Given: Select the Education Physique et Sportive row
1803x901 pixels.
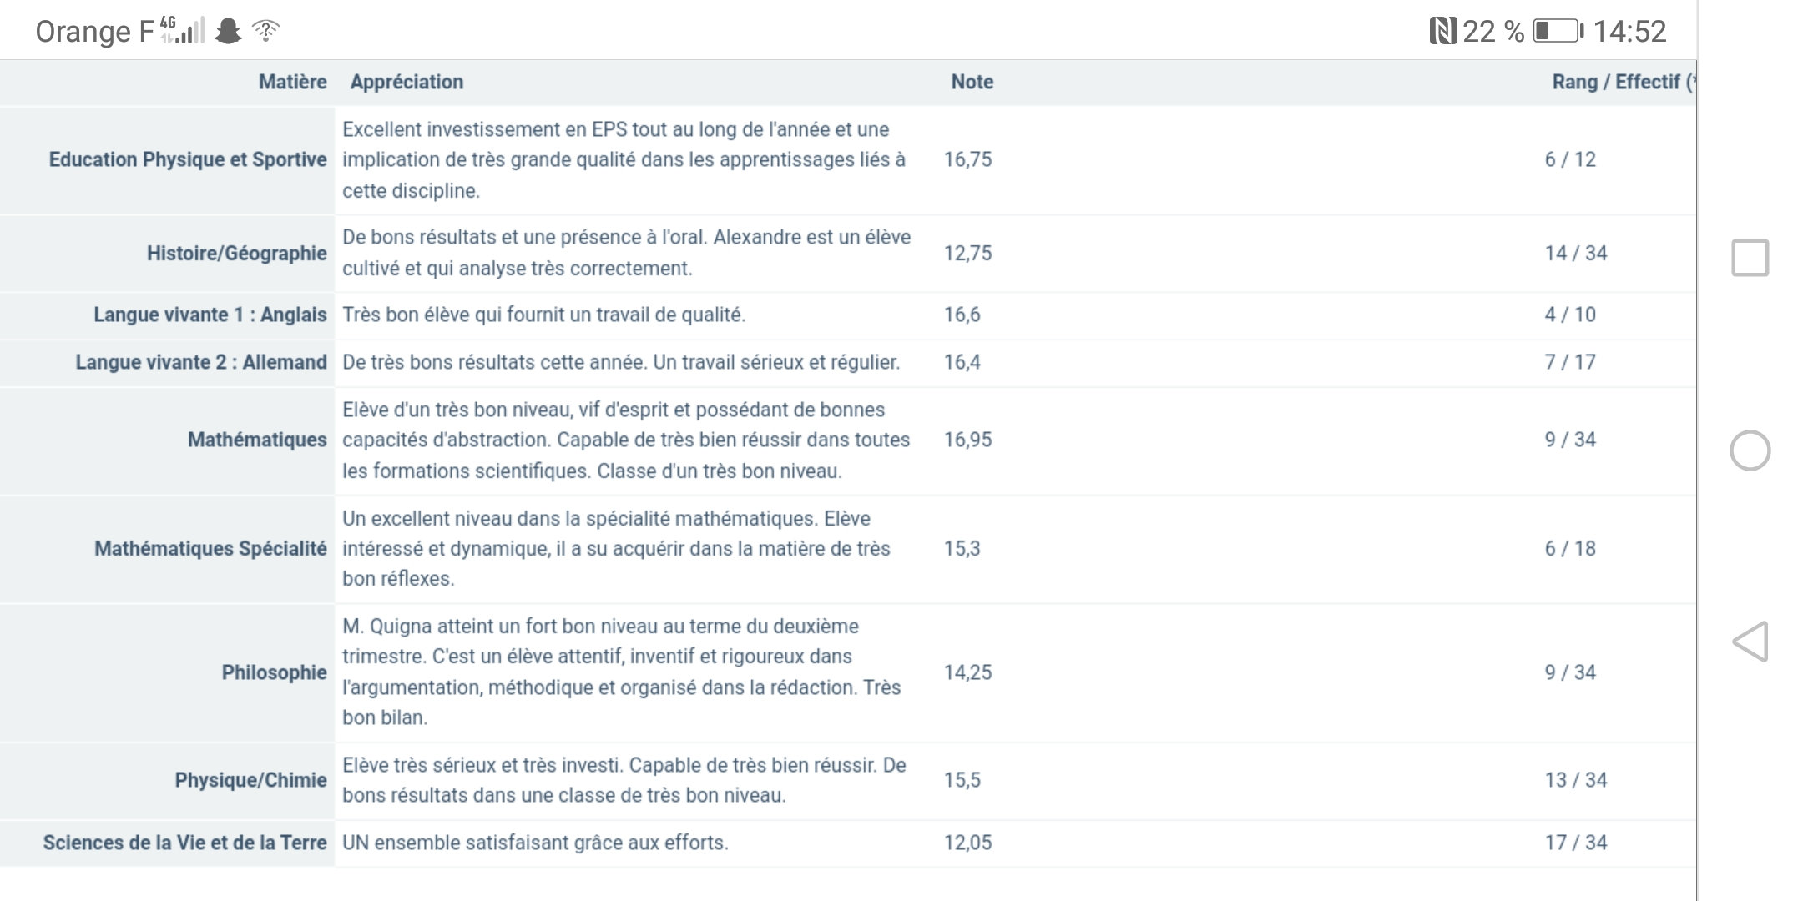Looking at the screenshot, I should tap(188, 159).
